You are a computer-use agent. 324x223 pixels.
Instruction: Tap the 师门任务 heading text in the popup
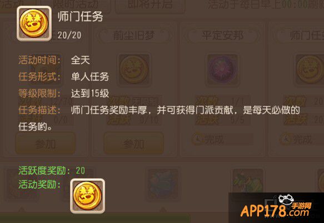coord(81,17)
